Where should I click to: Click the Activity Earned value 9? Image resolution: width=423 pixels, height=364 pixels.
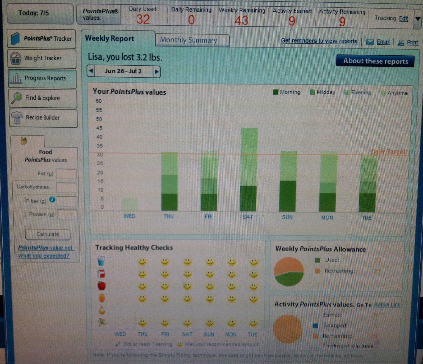(292, 21)
